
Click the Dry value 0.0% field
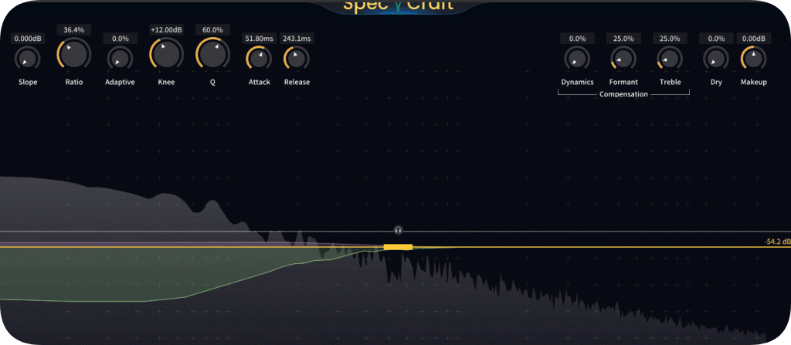coord(716,39)
